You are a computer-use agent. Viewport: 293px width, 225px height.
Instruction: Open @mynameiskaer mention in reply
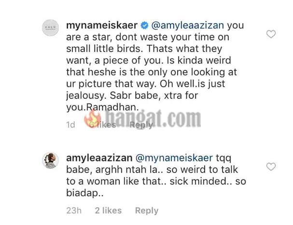174,158
